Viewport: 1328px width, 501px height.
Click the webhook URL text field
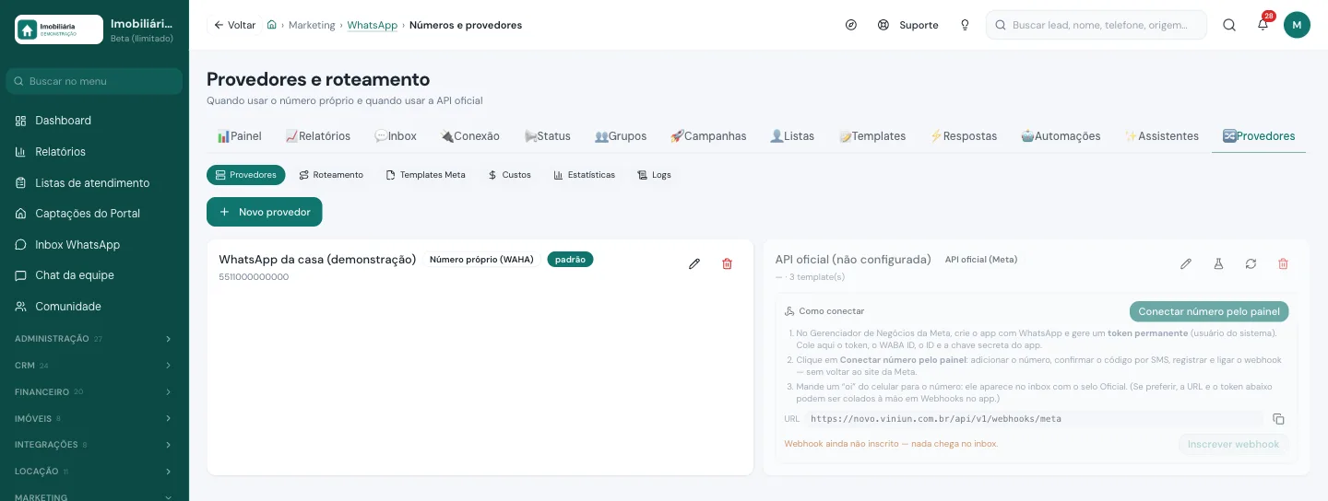(1033, 419)
